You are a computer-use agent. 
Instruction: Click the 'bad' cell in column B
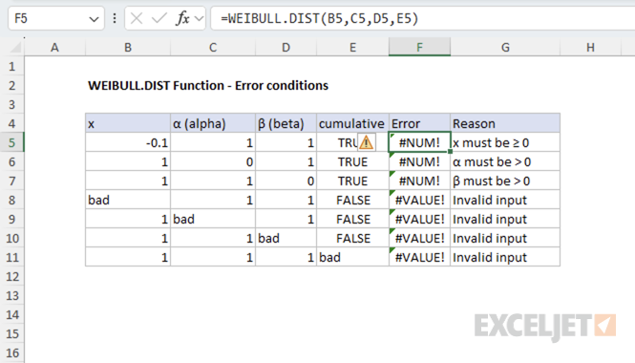128,201
